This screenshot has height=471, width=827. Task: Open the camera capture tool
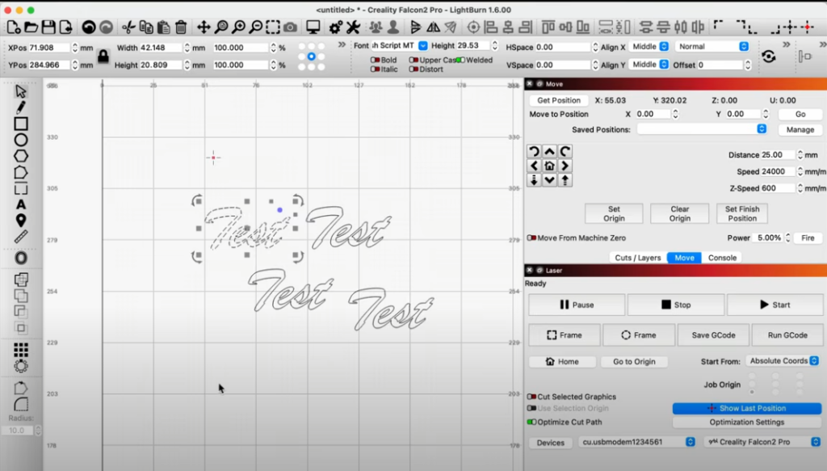(x=290, y=27)
